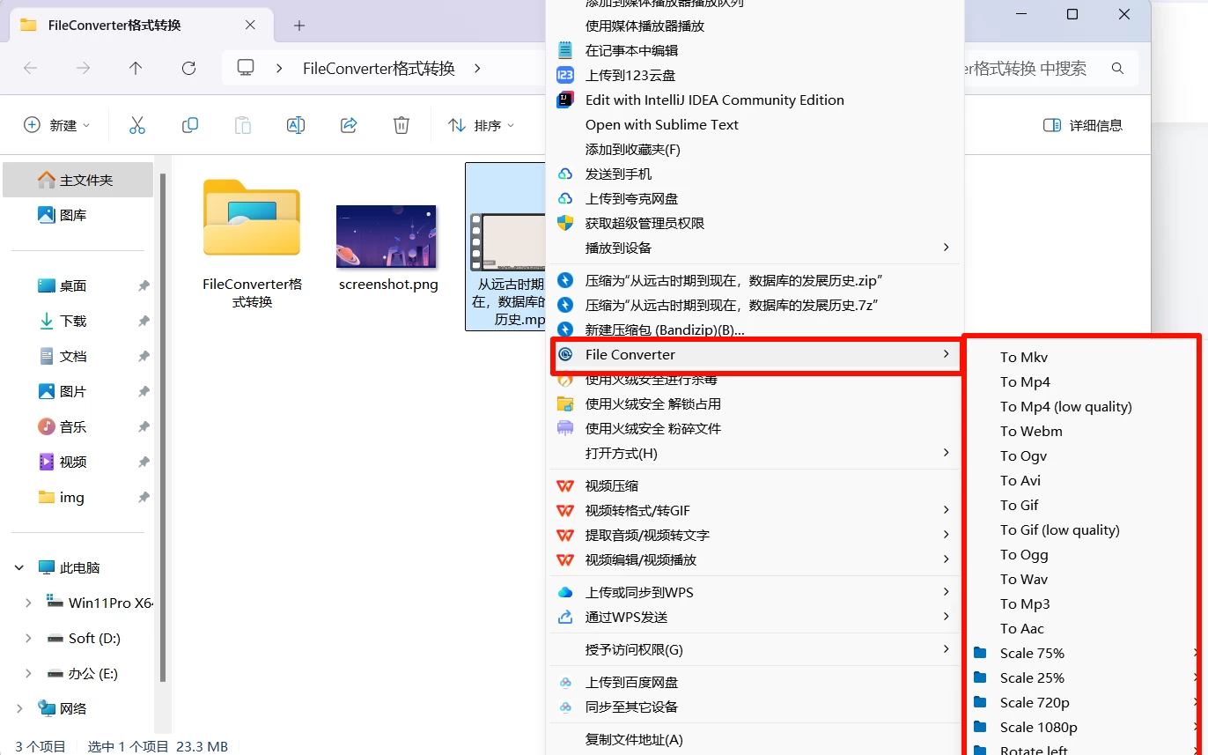Choose To Gif conversion option
The height and width of the screenshot is (755, 1208).
(x=1020, y=505)
